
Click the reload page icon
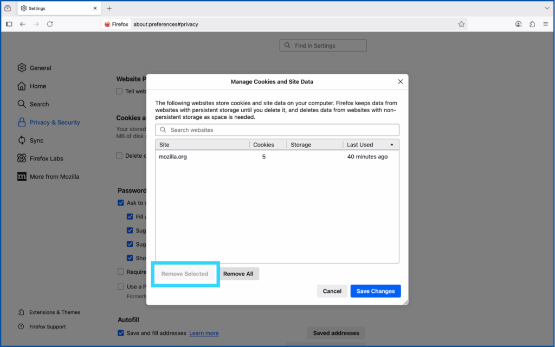[50, 24]
